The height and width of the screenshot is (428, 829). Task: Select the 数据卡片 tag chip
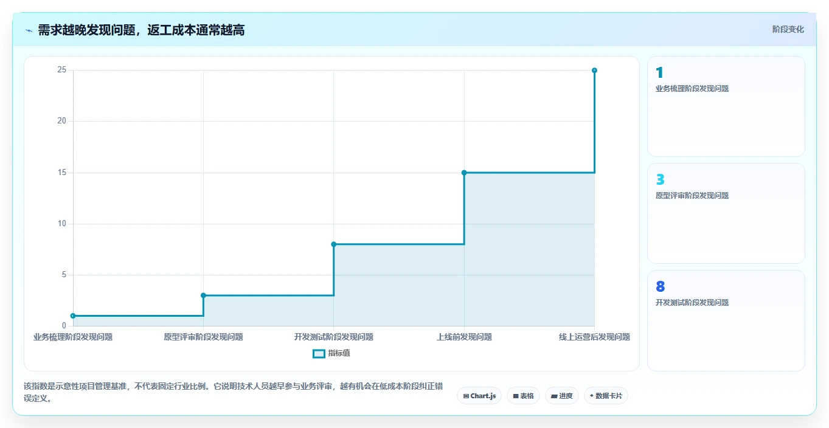click(606, 396)
